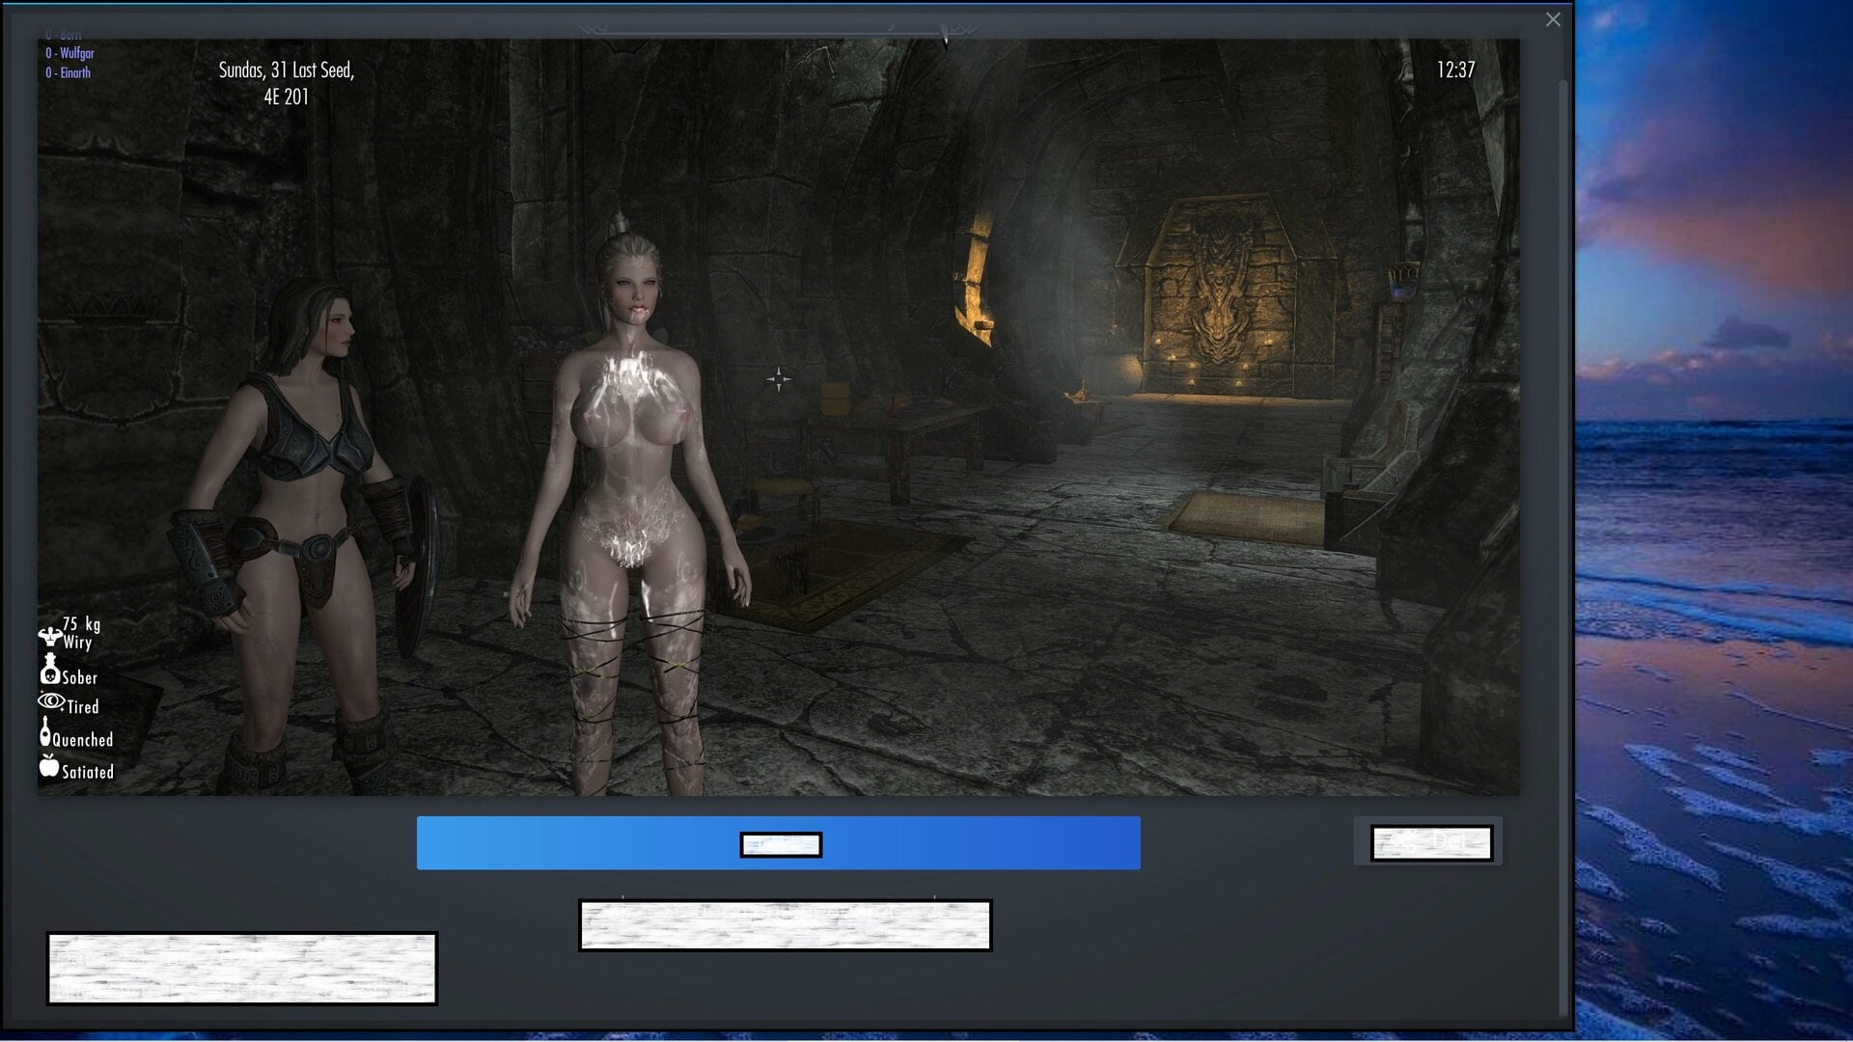The image size is (1853, 1042).
Task: Click the "Satiated" status label
Action: click(88, 772)
